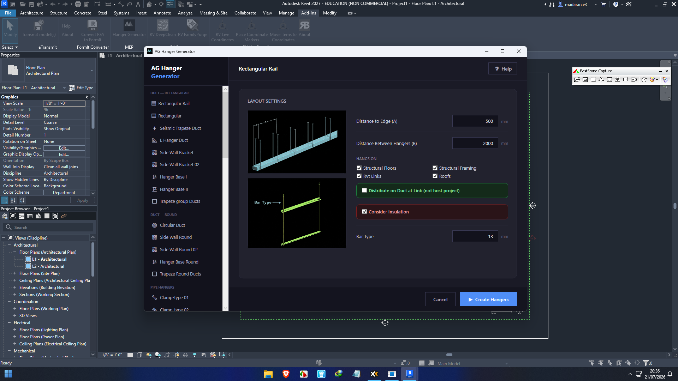Open Brave browser from taskbar
678x381 pixels.
(286, 374)
